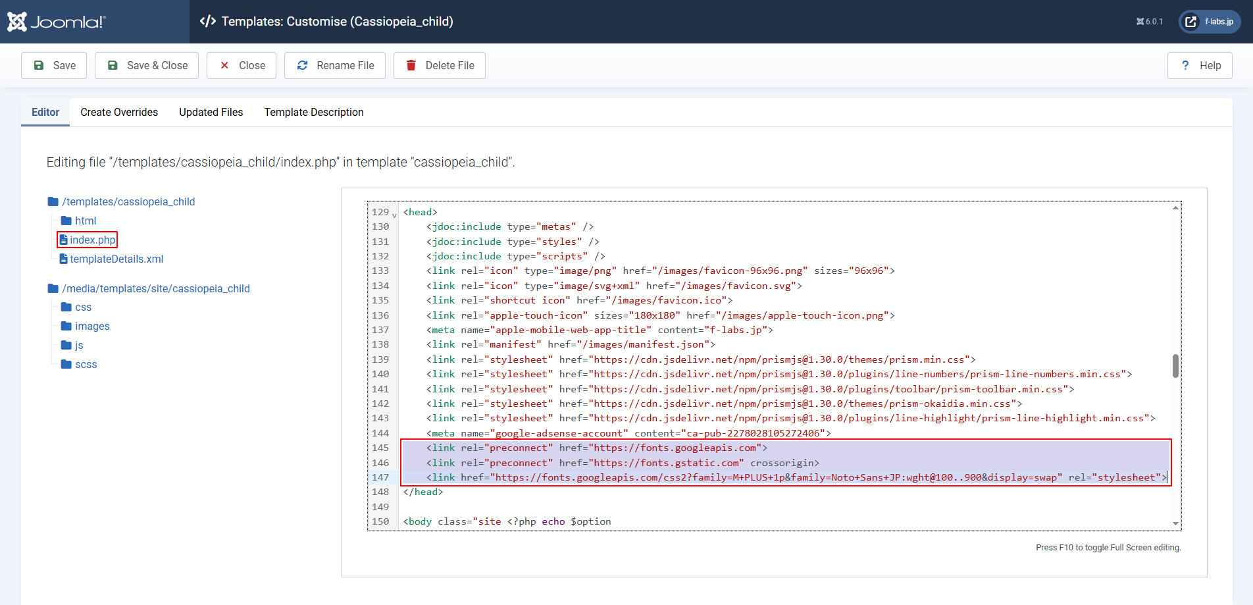Click the Save button
Screen dimensions: 1253x605
point(54,65)
